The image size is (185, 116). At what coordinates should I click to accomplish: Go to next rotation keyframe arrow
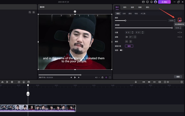pos(182,37)
